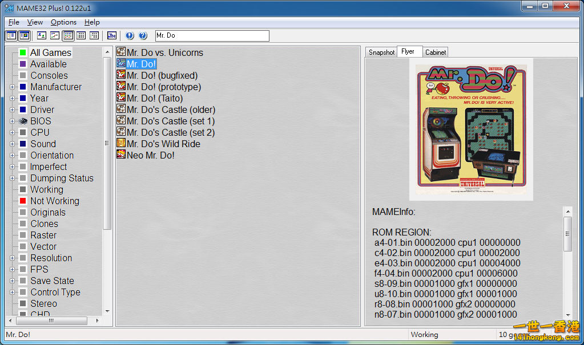Expand the Manufacturer folder tree node
The image size is (584, 345).
point(13,87)
